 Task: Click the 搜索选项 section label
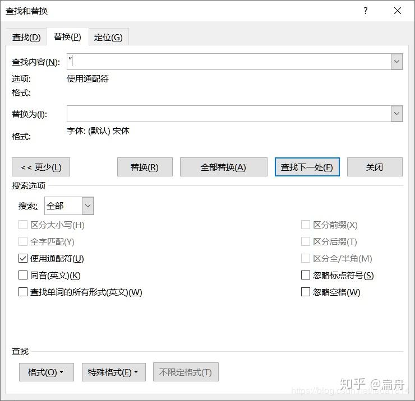[x=29, y=186]
